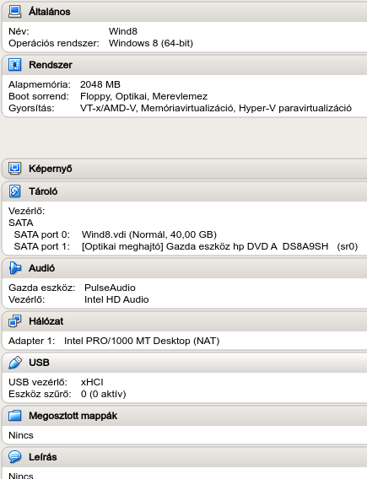The image size is (367, 479).
Task: Click the Általános monitor icon
Action: [14, 11]
